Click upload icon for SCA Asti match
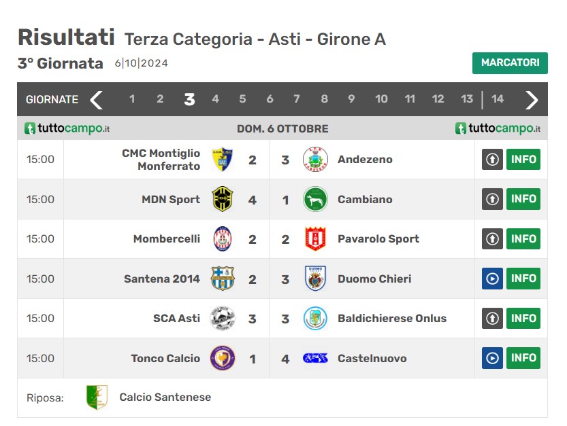Image resolution: width=567 pixels, height=426 pixels. pos(492,318)
